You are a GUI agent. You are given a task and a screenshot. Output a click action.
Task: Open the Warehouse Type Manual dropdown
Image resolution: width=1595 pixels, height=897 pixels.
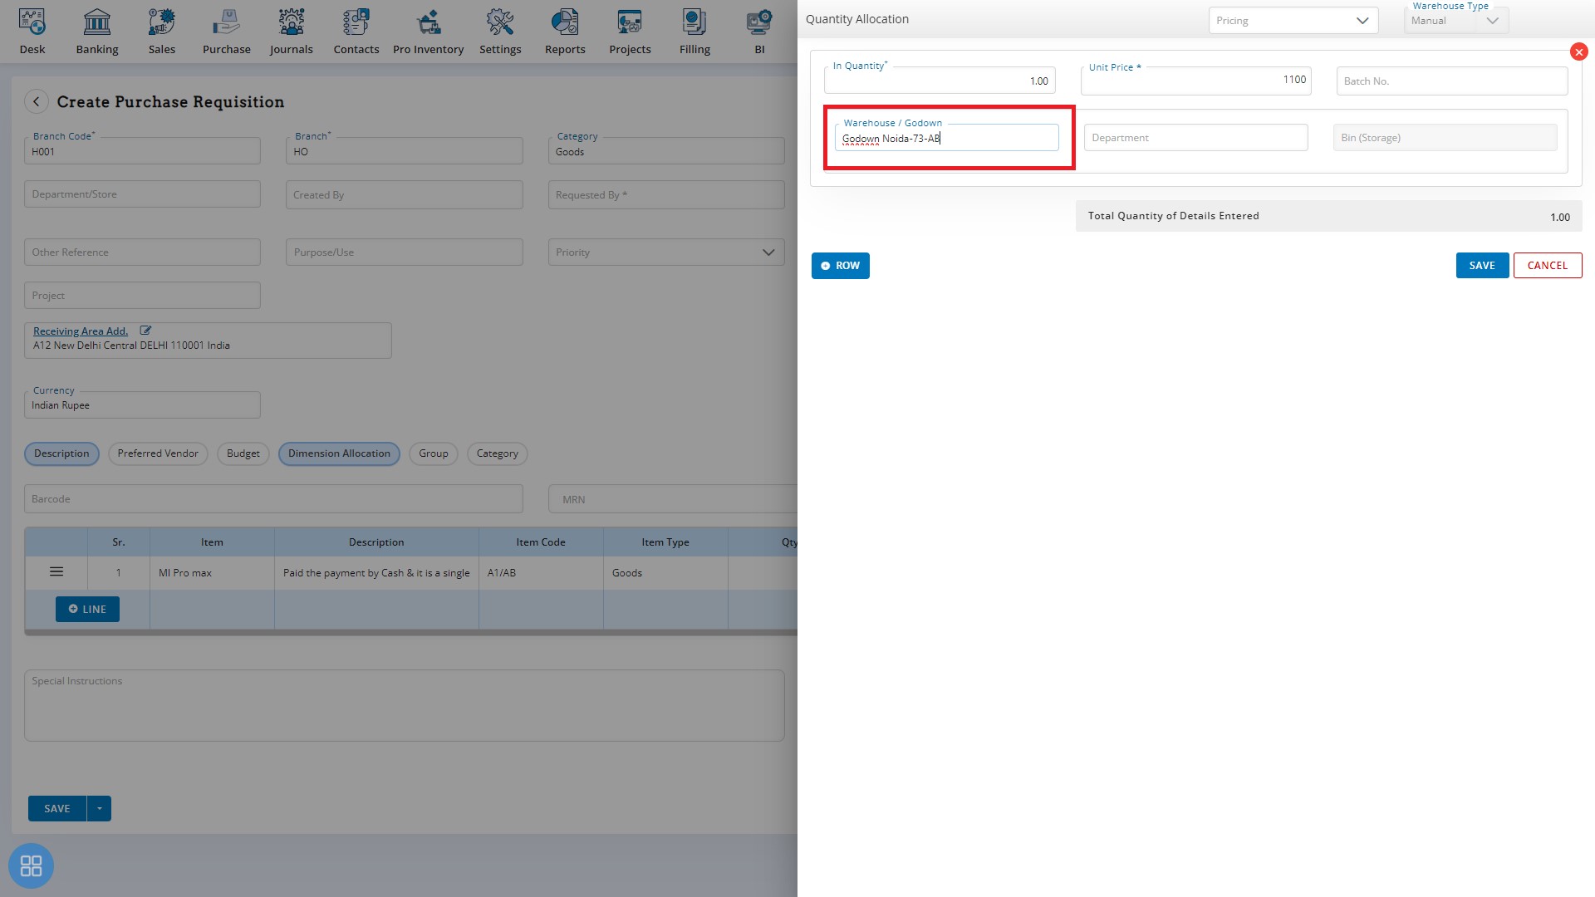pos(1456,21)
